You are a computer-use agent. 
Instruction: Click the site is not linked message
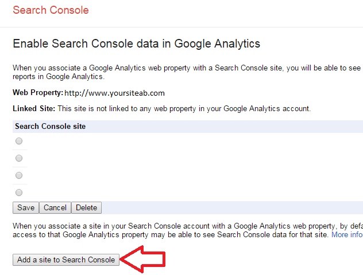pos(184,108)
